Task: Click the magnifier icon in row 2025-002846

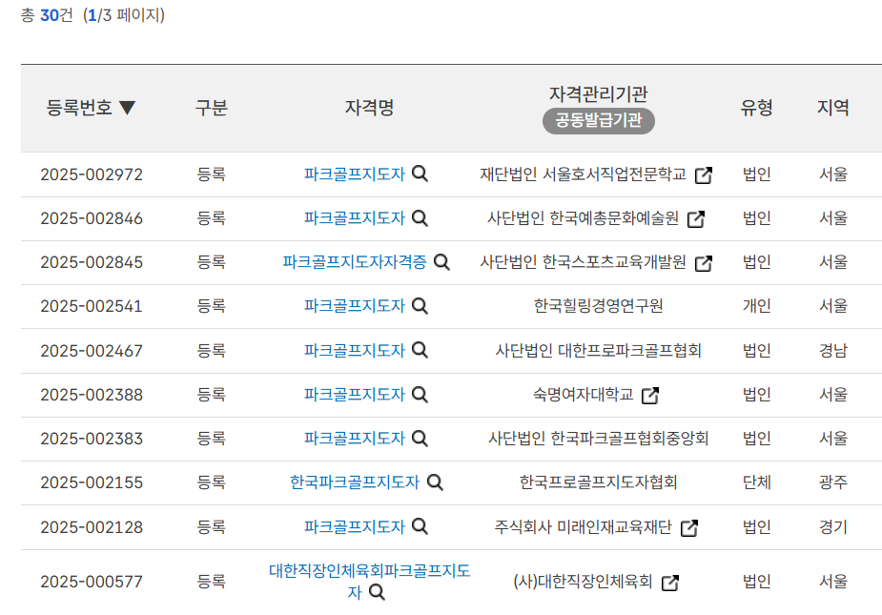Action: click(x=420, y=217)
